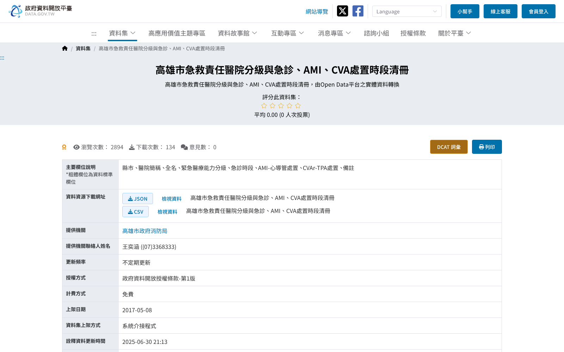Viewport: 564px width, 352px height.
Task: Expand the 資料故事館 menu
Action: click(x=238, y=33)
